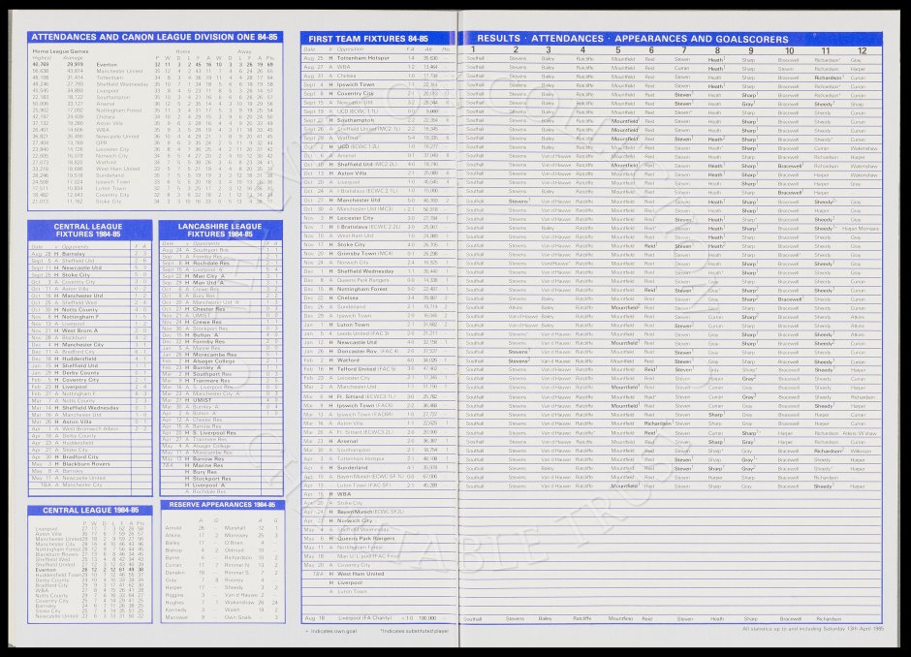Screen dimensions: 911x657
Task: Click 'Rimmer N.' in the Reserve Appearances list
Action: pyautogui.click(x=236, y=565)
